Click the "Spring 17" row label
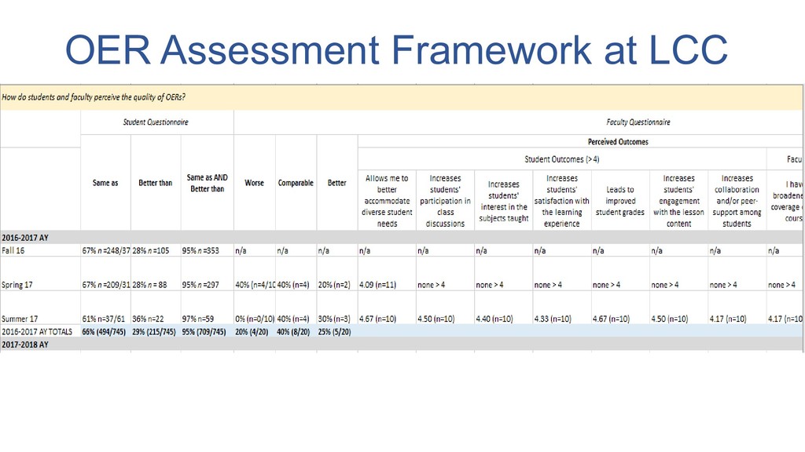Screen dimensions: 805x452 point(17,285)
